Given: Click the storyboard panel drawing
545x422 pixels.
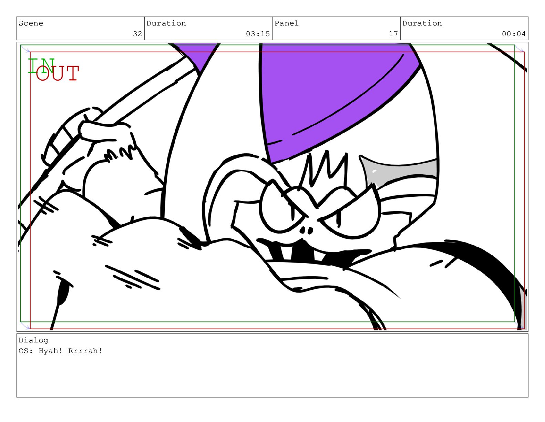Looking at the screenshot, I should click(272, 187).
